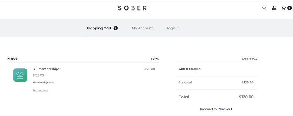293x116 pixels.
Task: Proceed to Checkout
Action: tap(216, 109)
